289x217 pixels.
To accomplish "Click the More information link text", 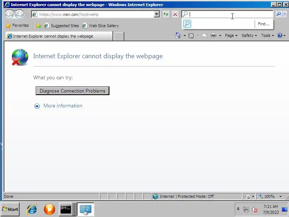I will point(63,106).
